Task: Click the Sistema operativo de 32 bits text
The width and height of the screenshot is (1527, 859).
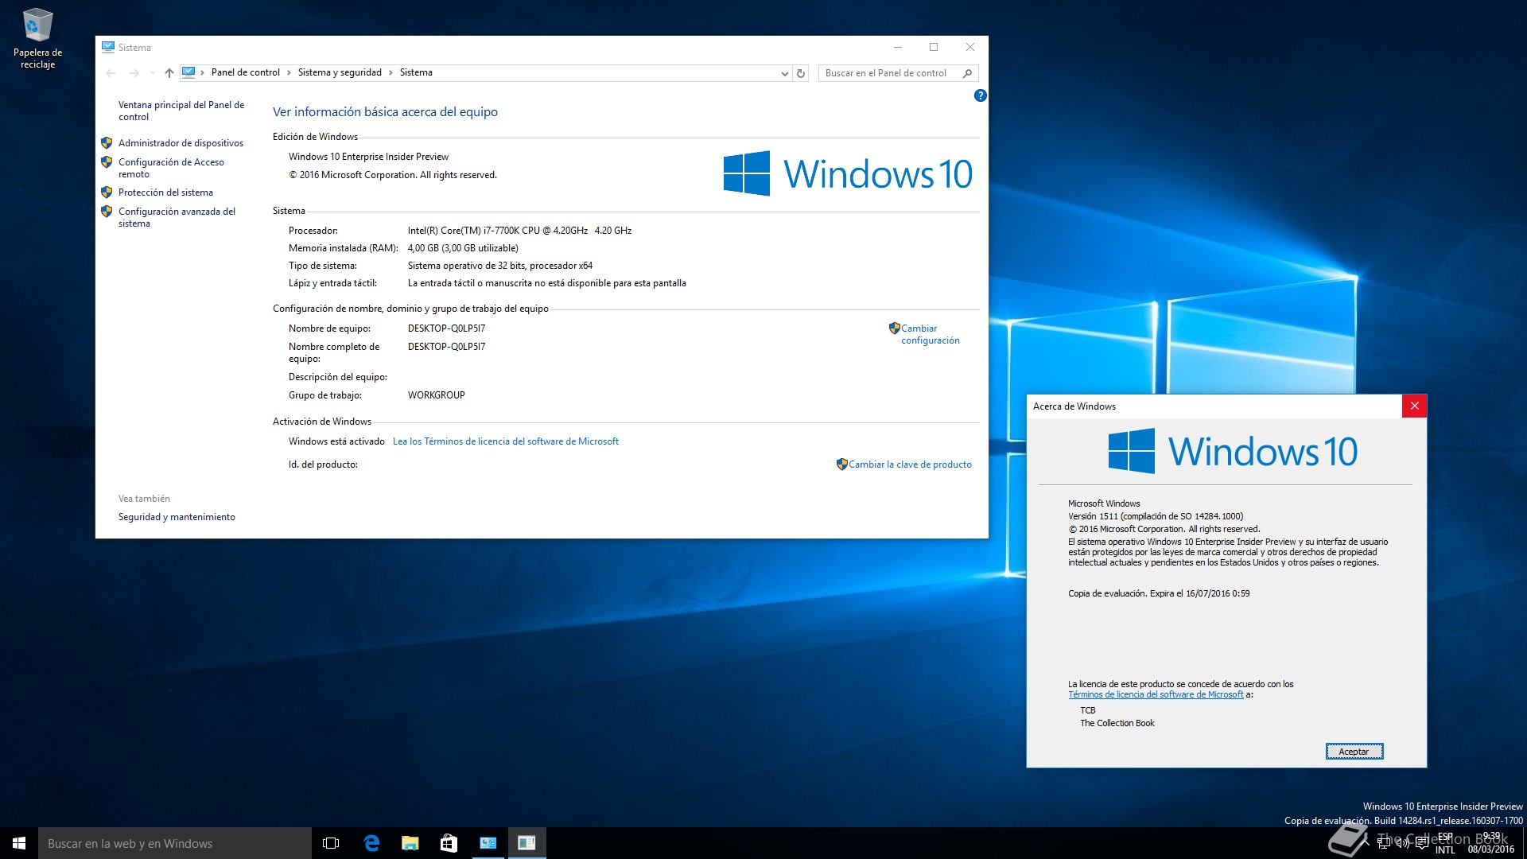Action: tap(500, 266)
